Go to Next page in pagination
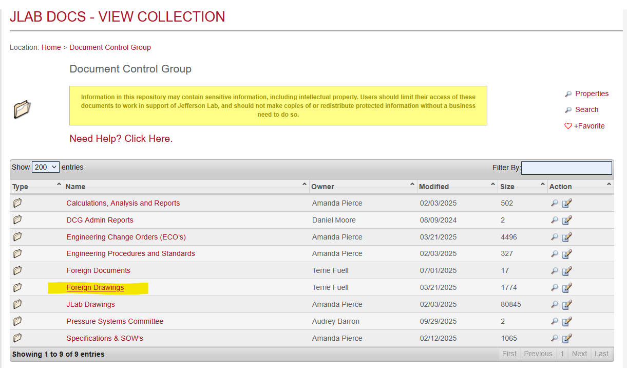This screenshot has height=368, width=627. pos(579,354)
